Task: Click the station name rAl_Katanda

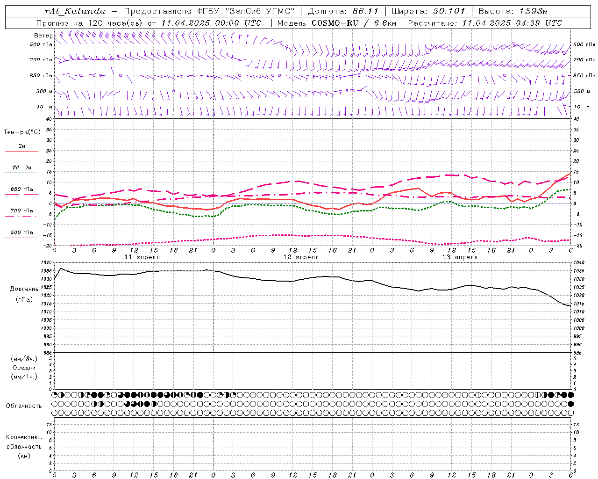Action: click(x=75, y=11)
